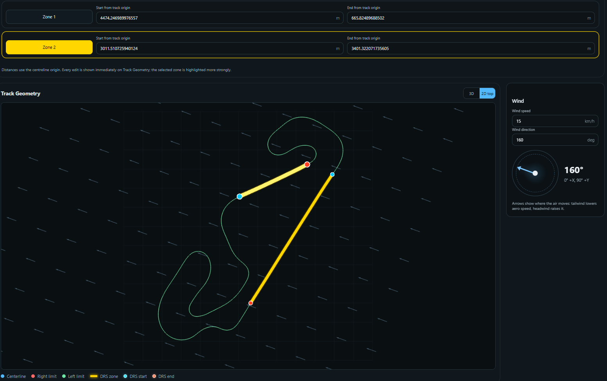The image size is (607, 381).
Task: Click the long diagonal yellow DRS zone line
Action: tap(291, 239)
